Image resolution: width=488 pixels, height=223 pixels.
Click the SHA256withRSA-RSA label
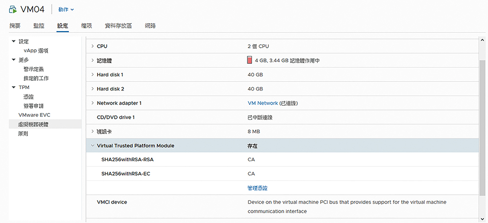click(x=127, y=160)
